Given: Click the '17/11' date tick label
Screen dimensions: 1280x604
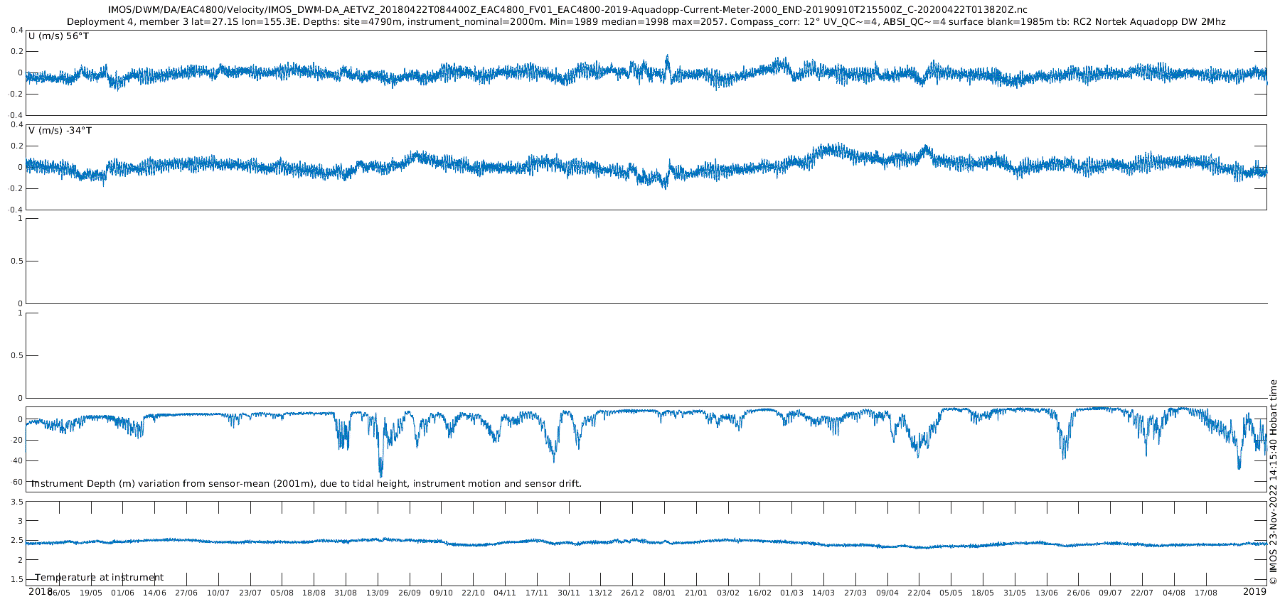Looking at the screenshot, I should (x=537, y=593).
